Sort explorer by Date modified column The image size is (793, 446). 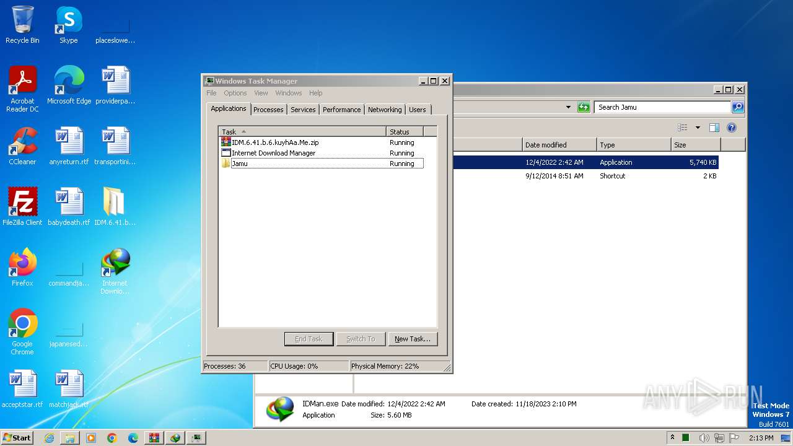(559, 145)
